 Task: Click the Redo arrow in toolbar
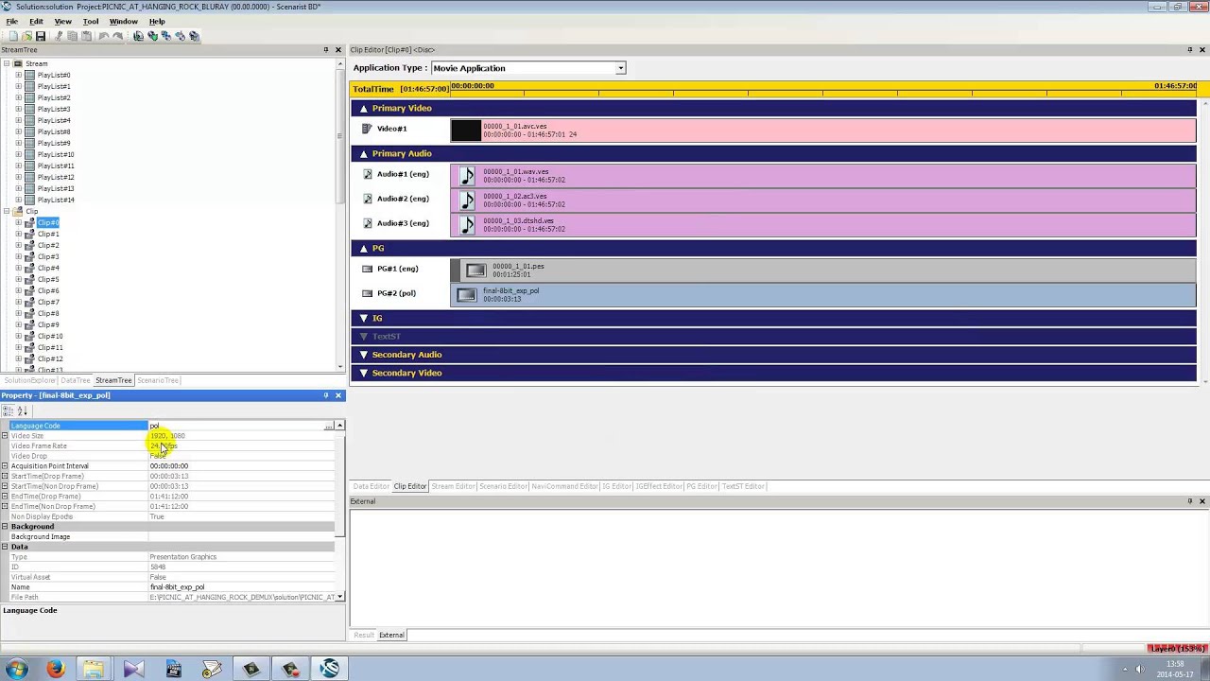pos(118,36)
